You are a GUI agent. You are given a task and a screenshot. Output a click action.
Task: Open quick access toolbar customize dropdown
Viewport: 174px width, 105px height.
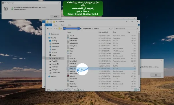pos(56,22)
